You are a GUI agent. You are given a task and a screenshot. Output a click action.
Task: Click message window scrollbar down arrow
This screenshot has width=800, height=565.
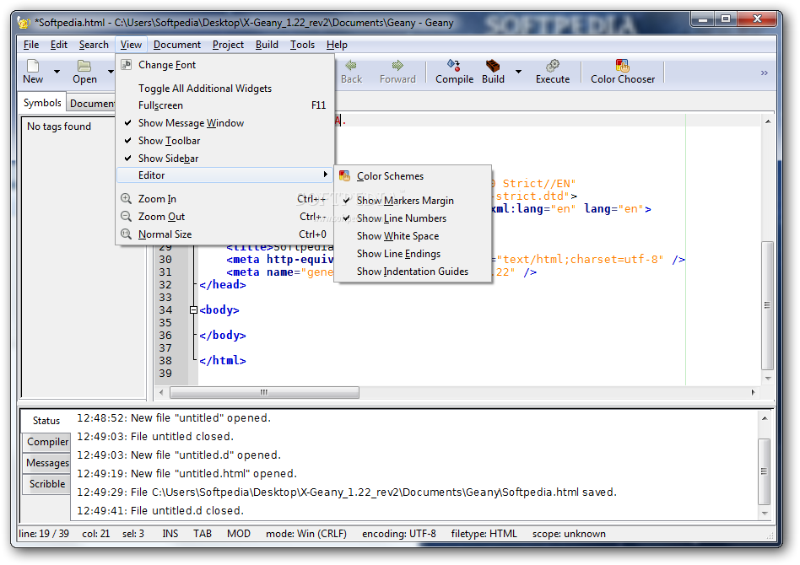(x=765, y=514)
